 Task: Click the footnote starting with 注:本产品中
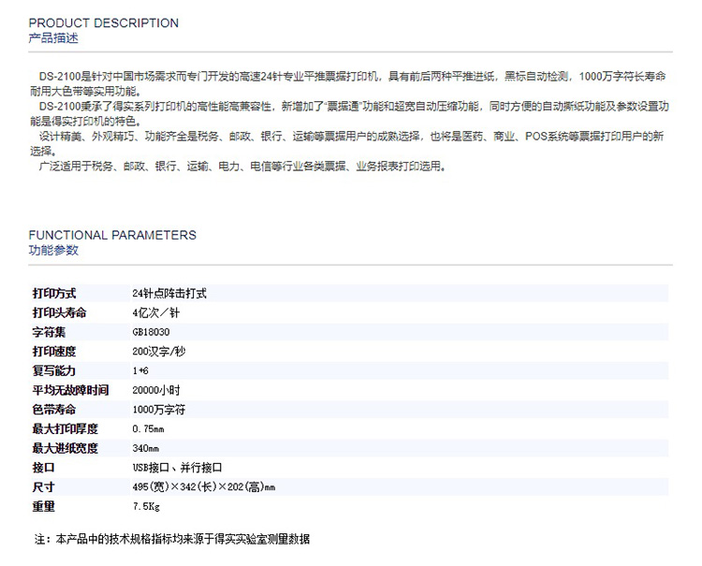click(172, 539)
